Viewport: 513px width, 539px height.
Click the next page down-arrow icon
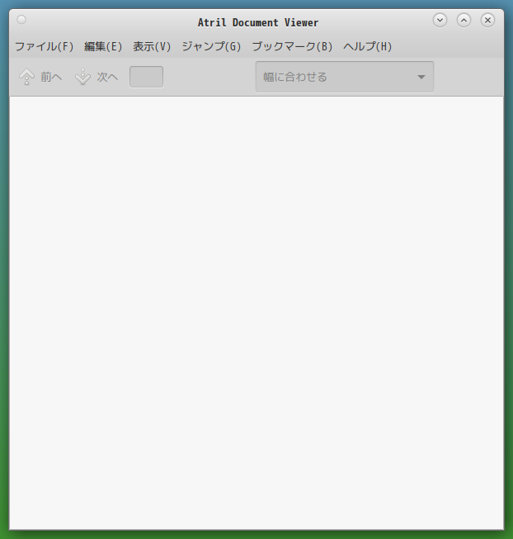click(82, 77)
